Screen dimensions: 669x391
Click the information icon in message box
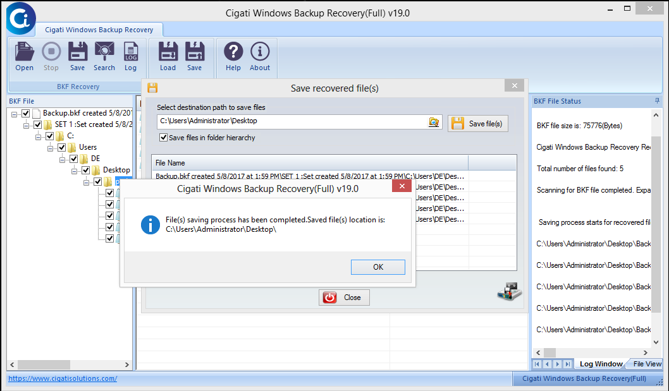point(150,225)
